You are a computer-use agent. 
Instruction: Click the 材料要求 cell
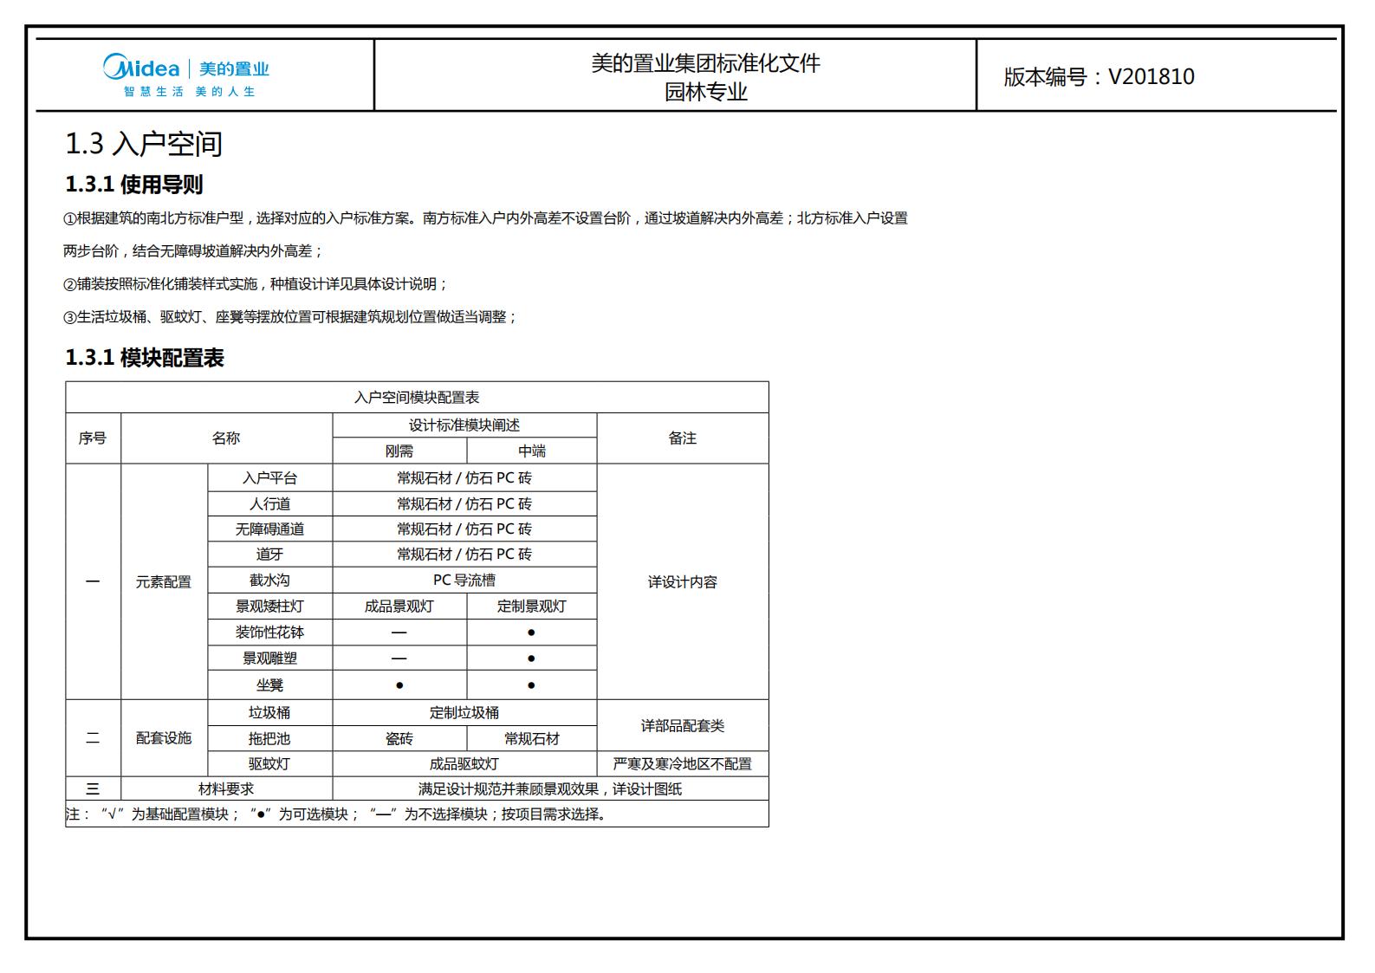(x=226, y=789)
